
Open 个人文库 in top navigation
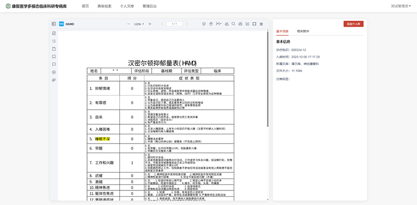pos(127,6)
